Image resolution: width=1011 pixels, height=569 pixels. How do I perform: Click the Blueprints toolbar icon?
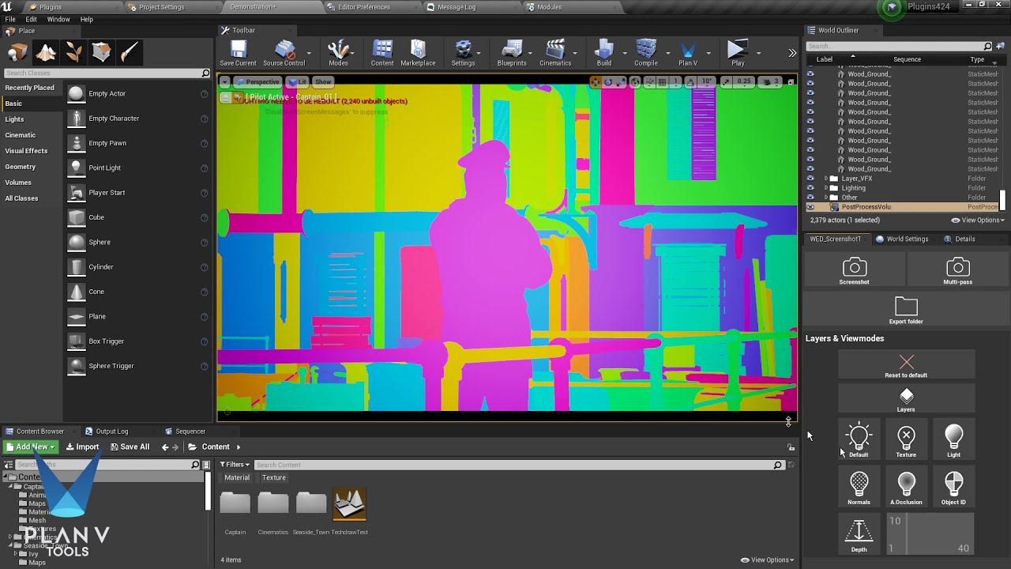512,52
